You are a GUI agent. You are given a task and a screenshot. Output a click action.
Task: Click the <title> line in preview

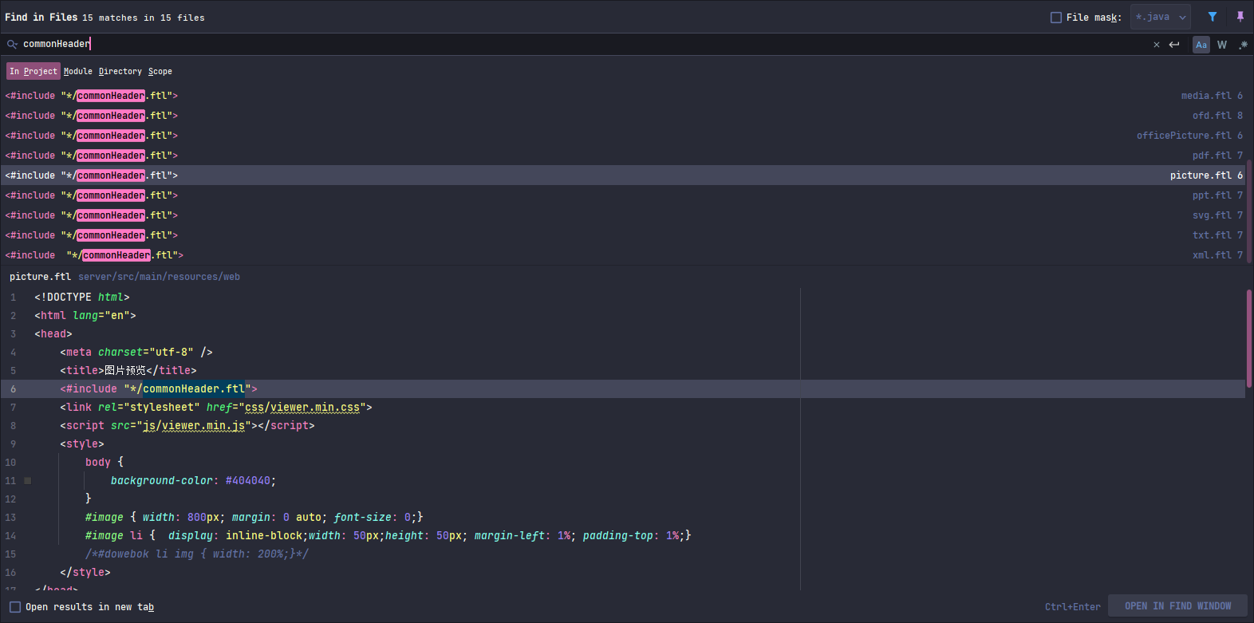128,371
